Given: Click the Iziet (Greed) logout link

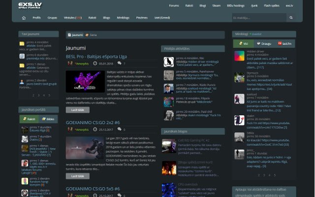Looking at the screenshot, I should (162, 18).
